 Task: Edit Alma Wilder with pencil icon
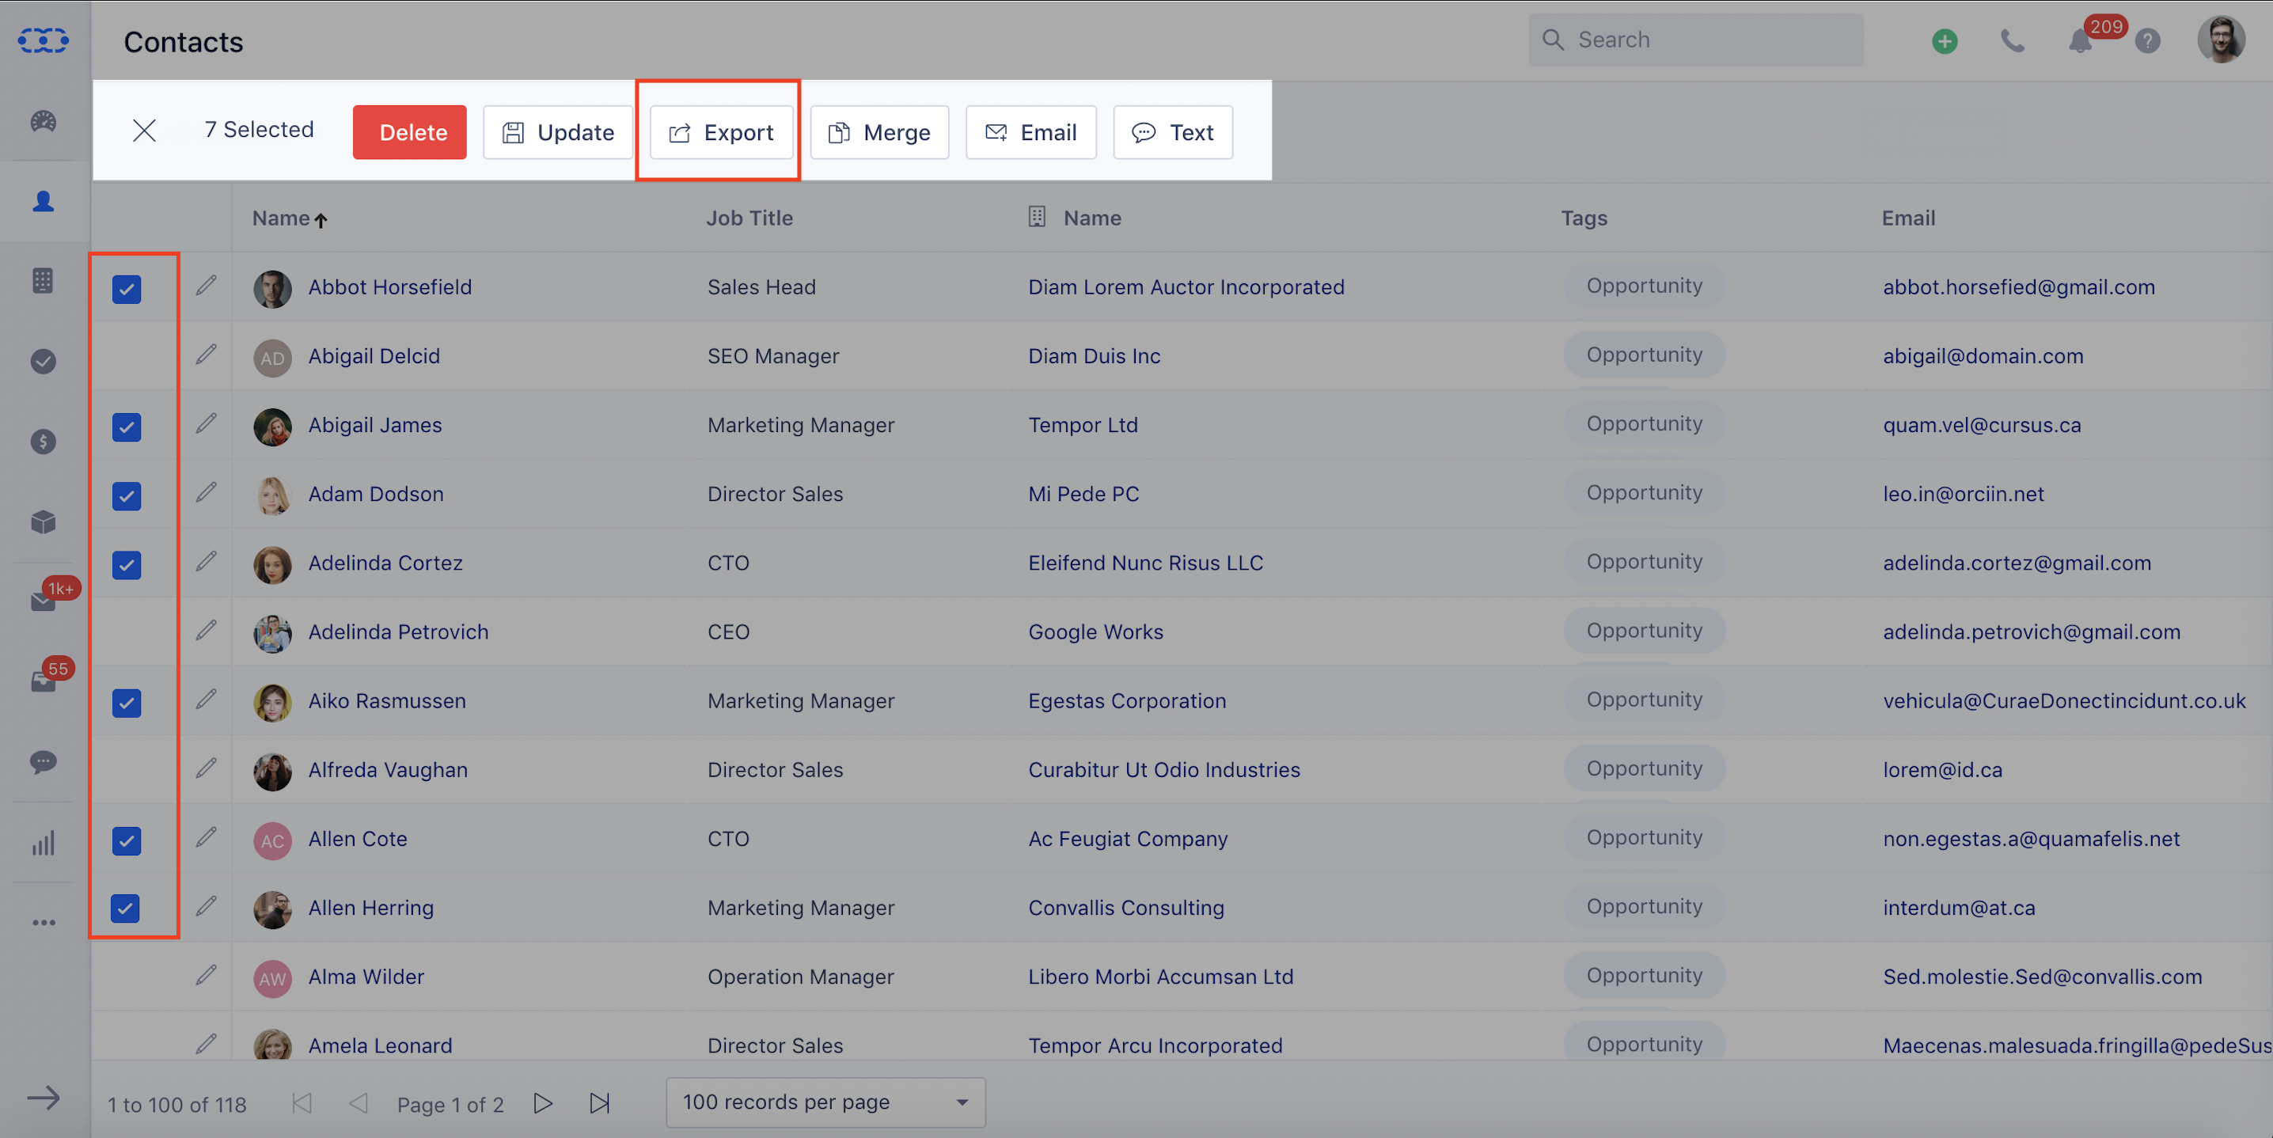206,975
